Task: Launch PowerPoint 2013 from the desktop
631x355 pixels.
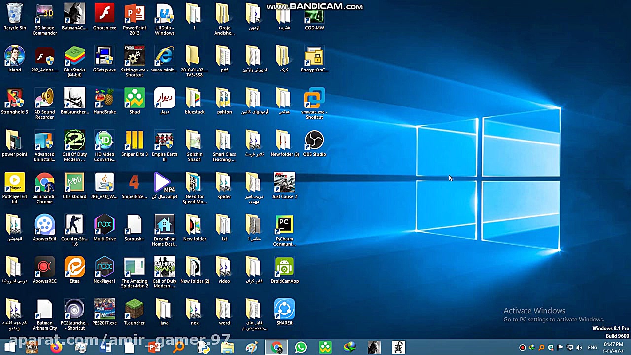Action: [x=134, y=14]
